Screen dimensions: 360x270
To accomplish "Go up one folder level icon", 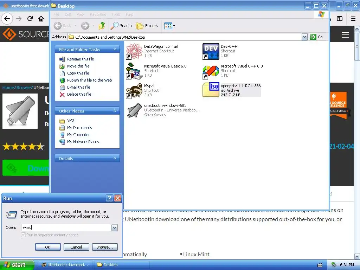I will [x=102, y=26].
